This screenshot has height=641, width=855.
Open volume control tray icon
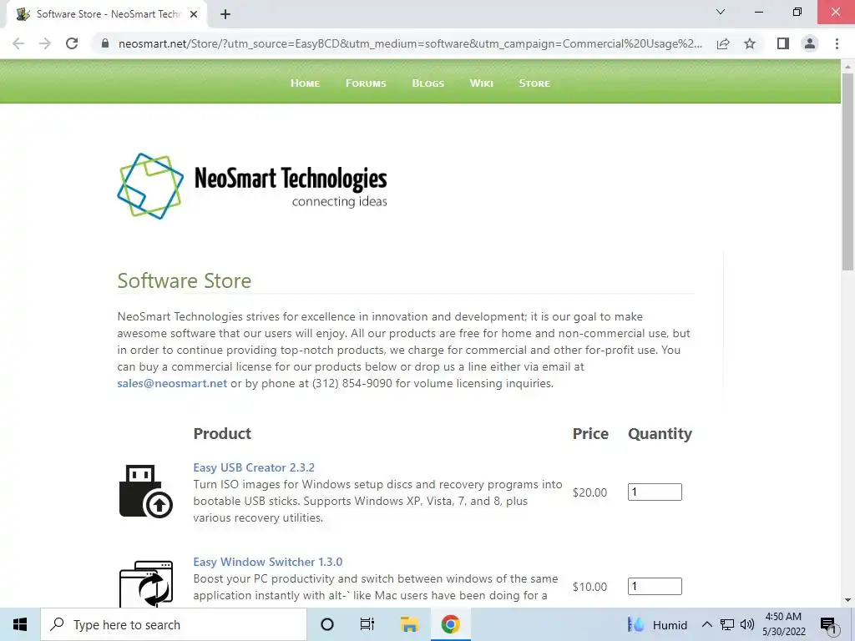click(747, 624)
